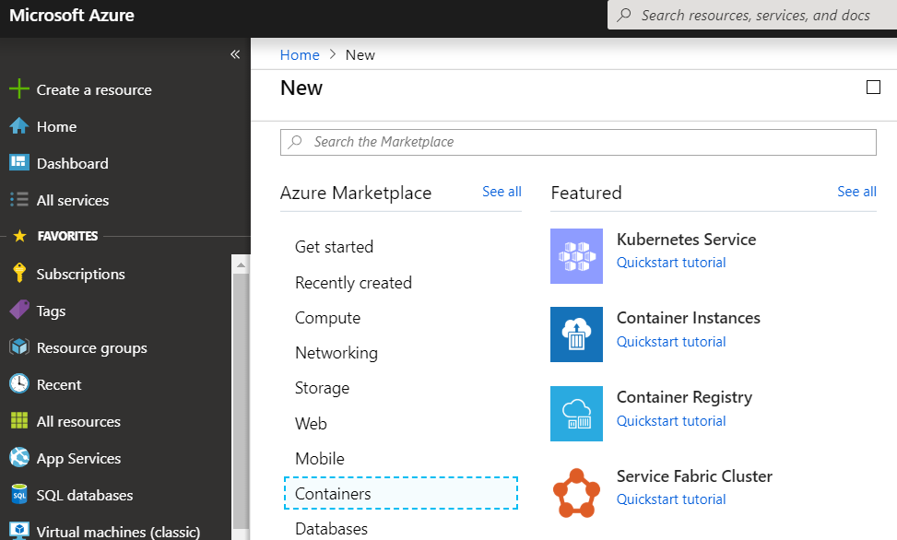Select the Service Fabric Cluster icon

tap(576, 493)
